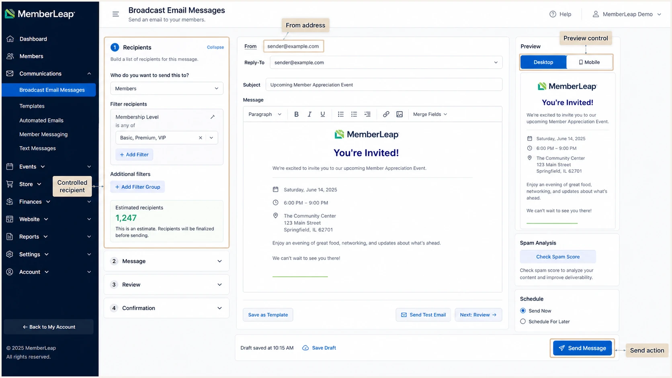The width and height of the screenshot is (672, 378).
Task: Click Check Spam Score
Action: pos(558,257)
